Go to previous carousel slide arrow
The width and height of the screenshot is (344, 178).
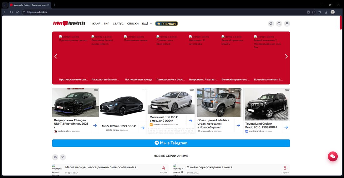56,56
